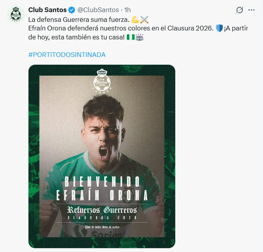Open the Club Santos profile avatar

(x=16, y=14)
